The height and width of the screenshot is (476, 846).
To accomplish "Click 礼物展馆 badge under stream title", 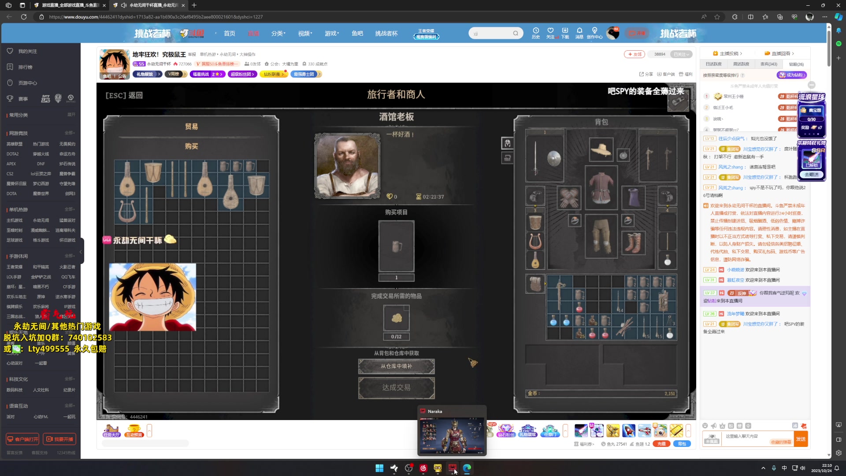I will 148,74.
